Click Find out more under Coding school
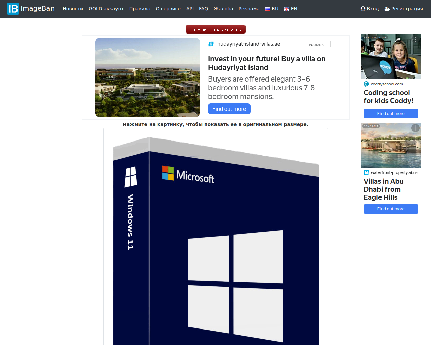The height and width of the screenshot is (345, 431). [391, 114]
